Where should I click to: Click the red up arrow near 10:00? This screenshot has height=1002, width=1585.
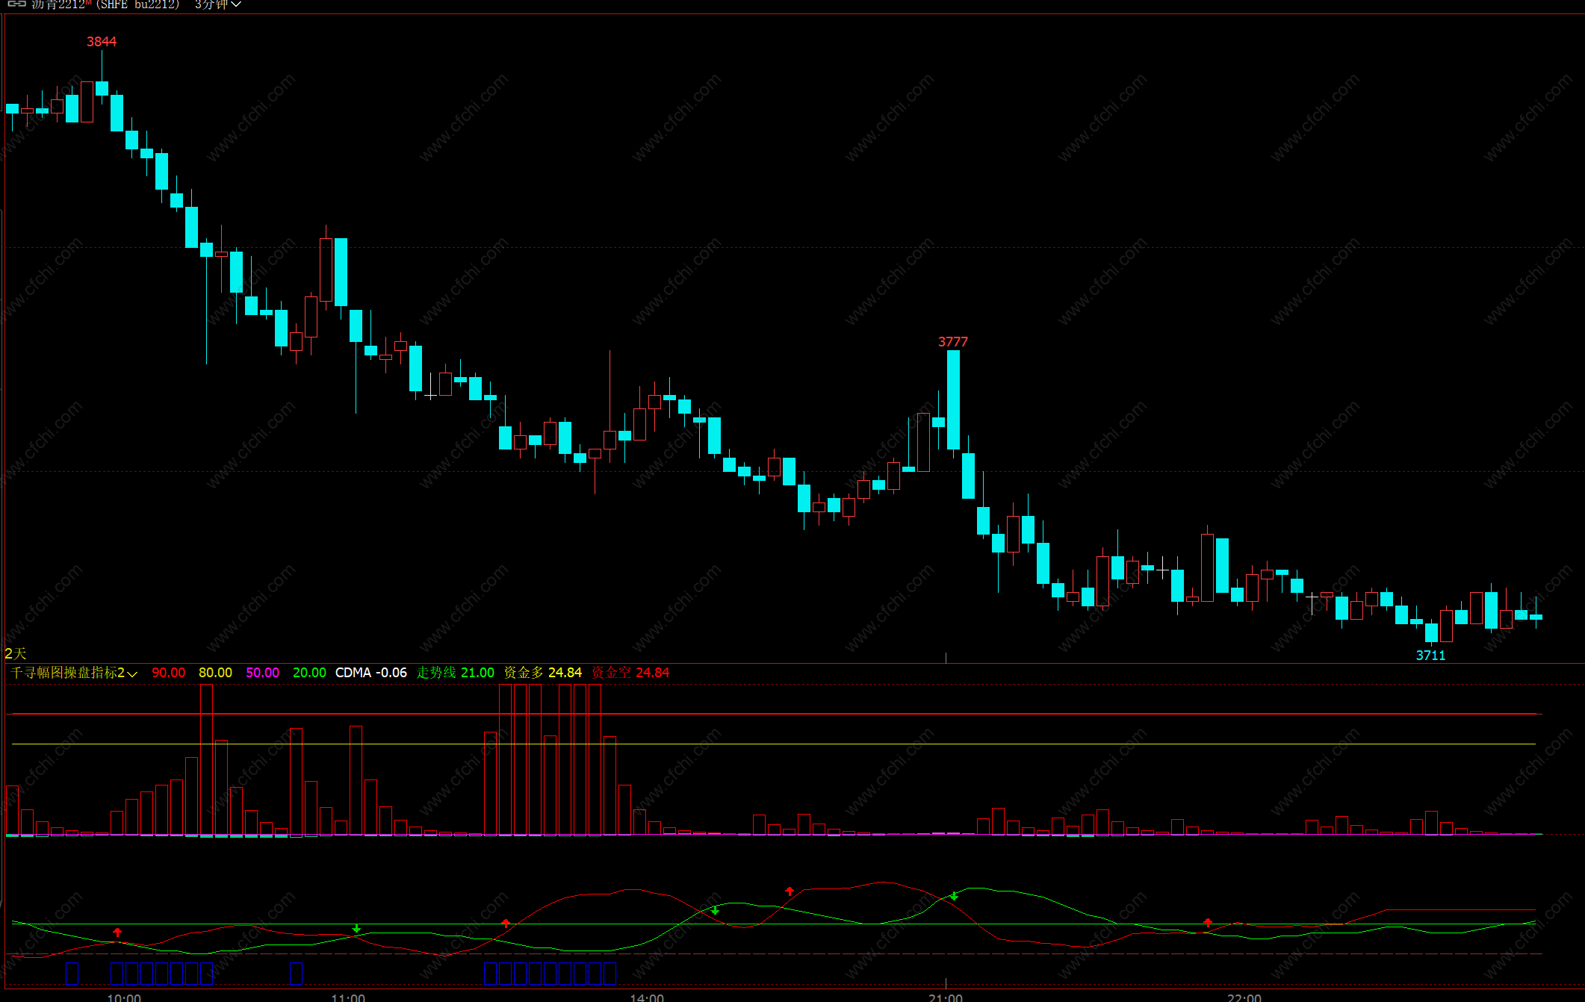[x=117, y=932]
